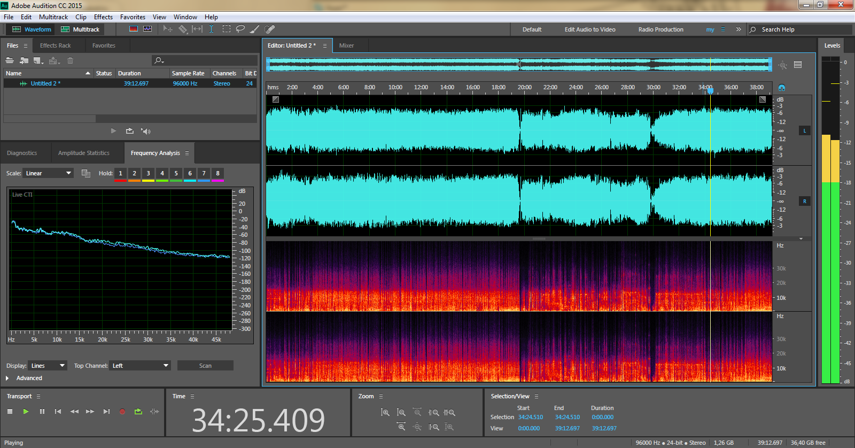Open the Editor panel menu

pyautogui.click(x=324, y=45)
